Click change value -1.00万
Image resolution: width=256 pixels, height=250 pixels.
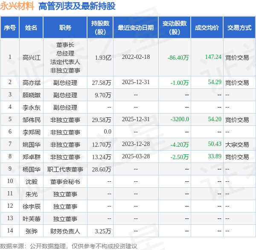tap(180, 83)
